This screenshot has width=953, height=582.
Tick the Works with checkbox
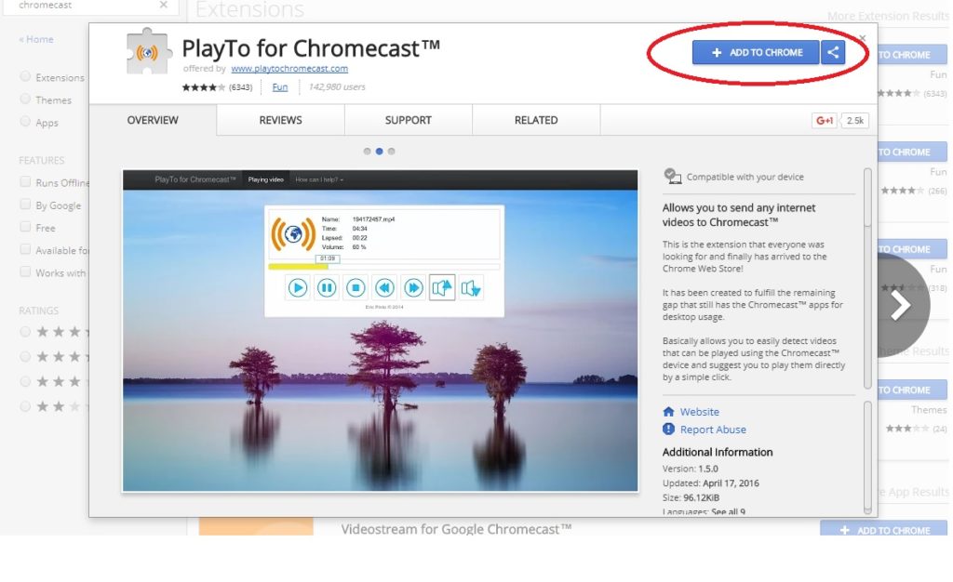(25, 271)
